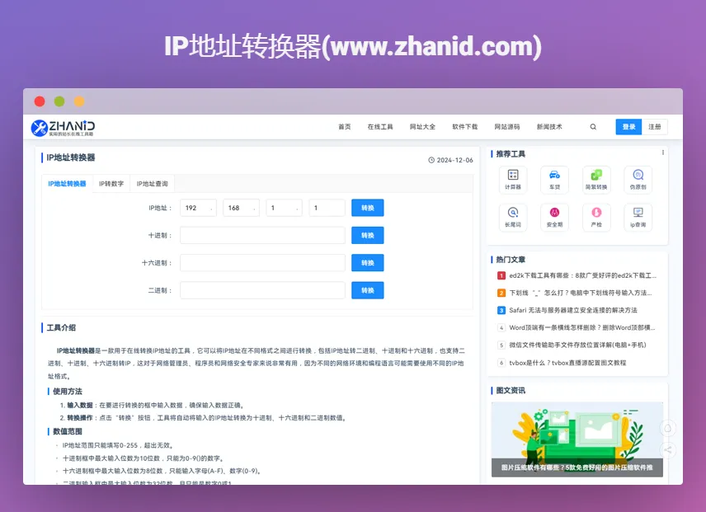
Task: Open the 软件下载 navigation menu item
Action: click(464, 127)
